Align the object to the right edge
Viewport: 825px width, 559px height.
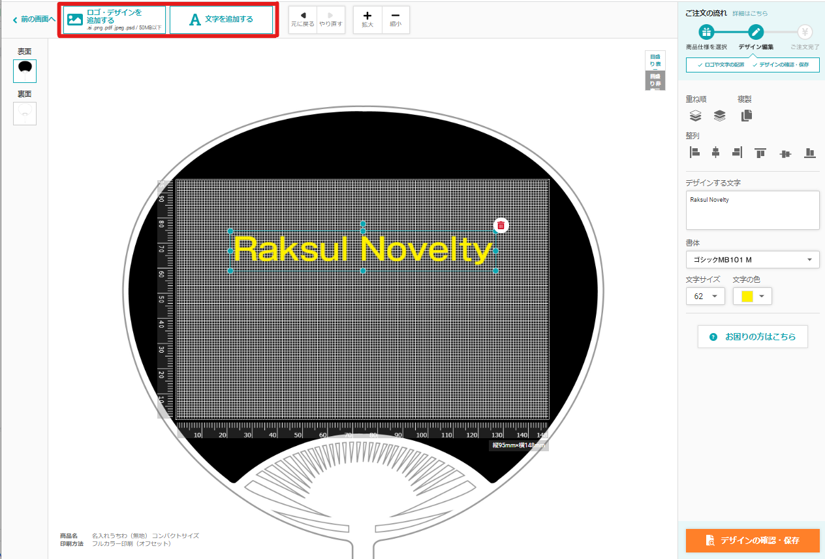point(737,153)
